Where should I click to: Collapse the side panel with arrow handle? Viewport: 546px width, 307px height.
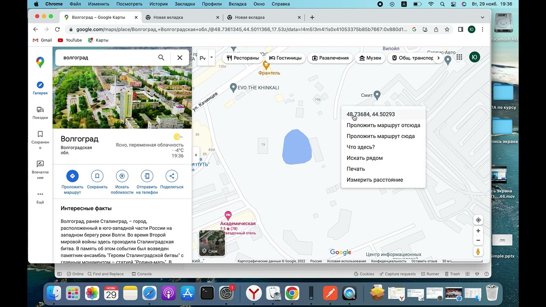pyautogui.click(x=196, y=155)
